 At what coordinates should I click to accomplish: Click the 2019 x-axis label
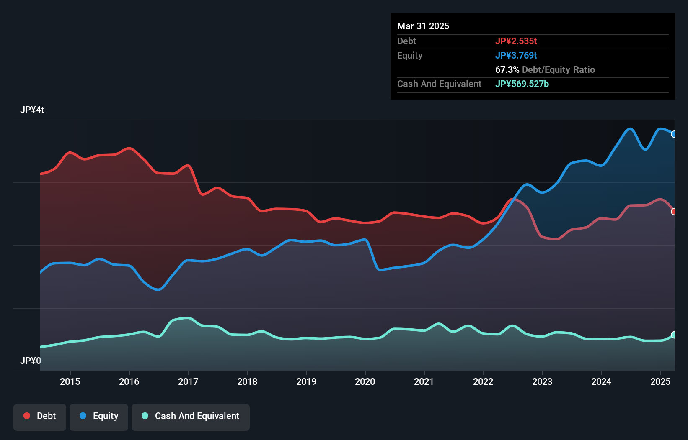[x=306, y=381]
